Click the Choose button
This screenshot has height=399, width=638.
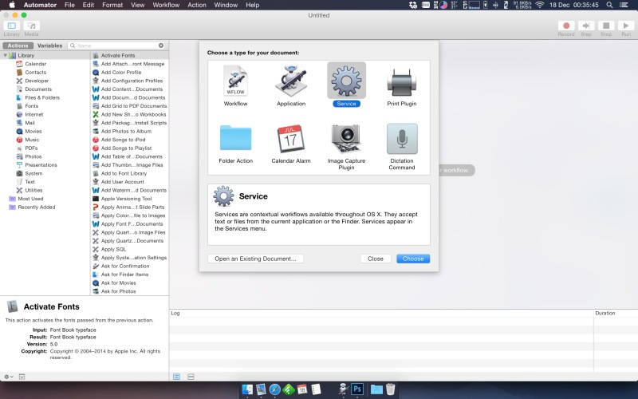pyautogui.click(x=413, y=259)
